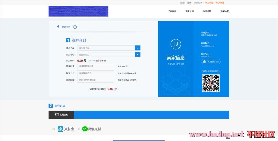
Task: Focus the 购买数量 quantity input field
Action: click(96, 66)
